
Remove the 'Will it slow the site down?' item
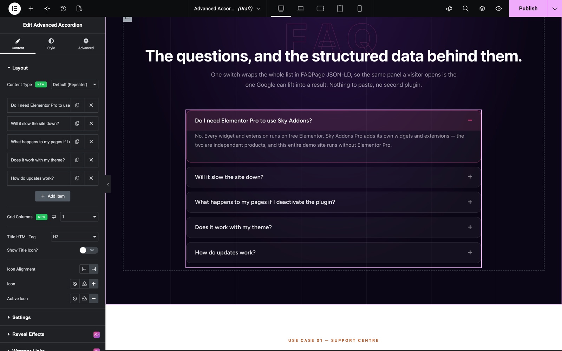[x=91, y=124]
